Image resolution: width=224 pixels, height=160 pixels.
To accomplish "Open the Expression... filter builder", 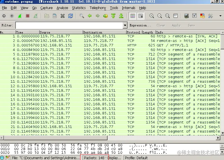I will click(140, 25).
